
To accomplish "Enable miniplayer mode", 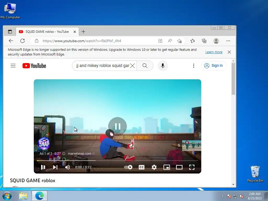I will coord(167,167).
